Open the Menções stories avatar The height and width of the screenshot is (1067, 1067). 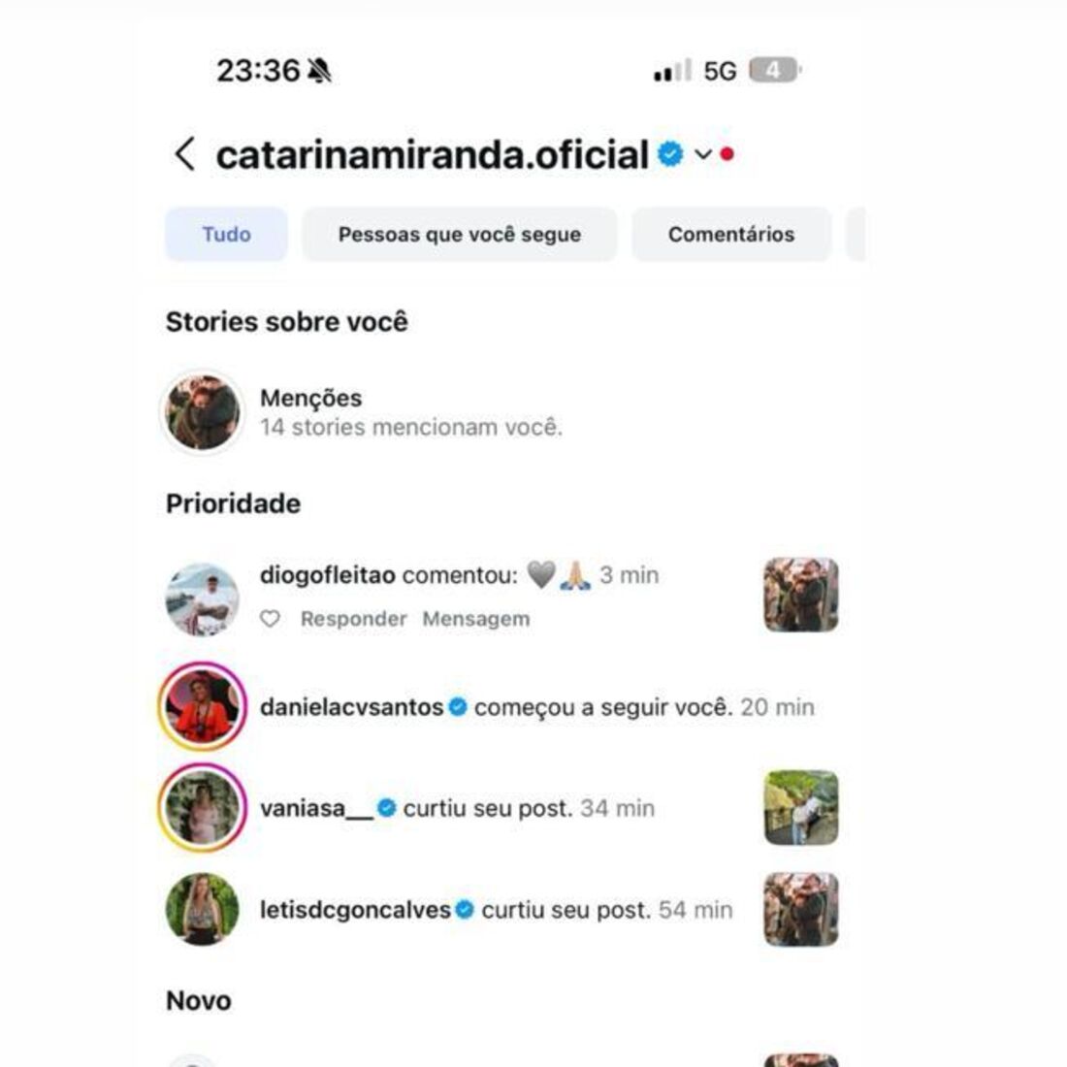(x=202, y=412)
